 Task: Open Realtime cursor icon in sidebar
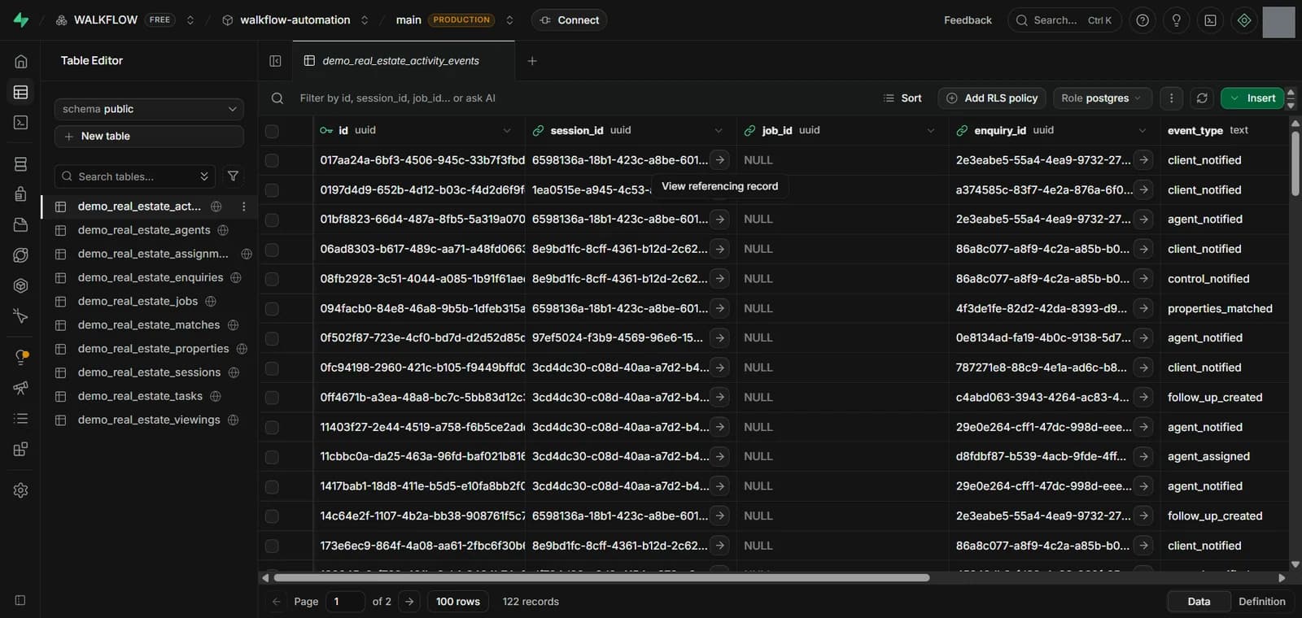(x=21, y=316)
